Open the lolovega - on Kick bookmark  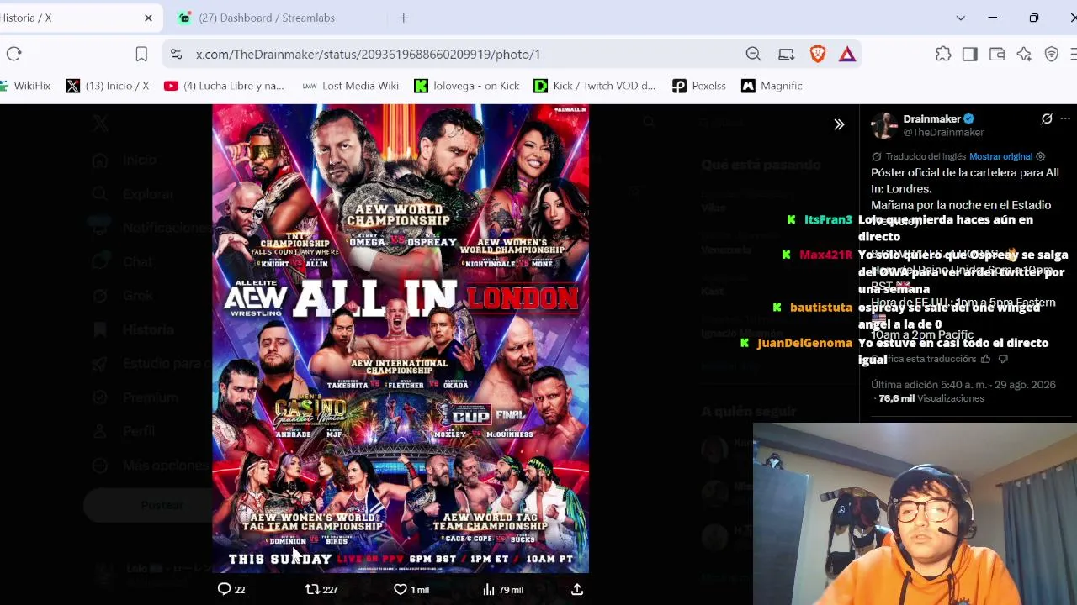tap(467, 86)
